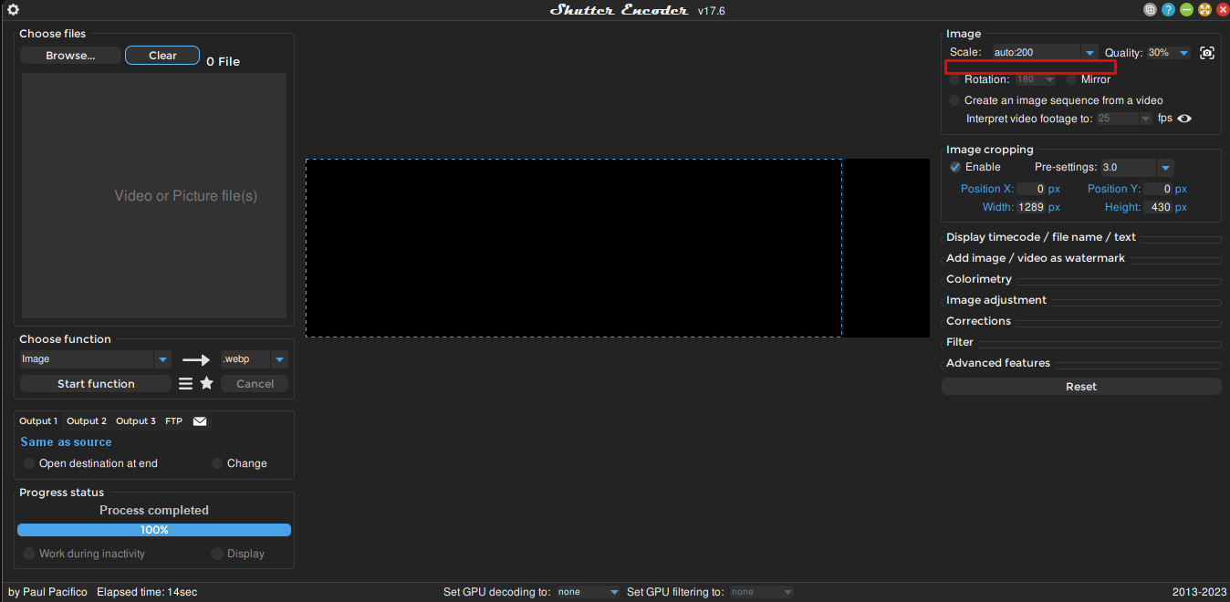Select the Mirror radio button
This screenshot has height=602, width=1230.
point(1072,79)
